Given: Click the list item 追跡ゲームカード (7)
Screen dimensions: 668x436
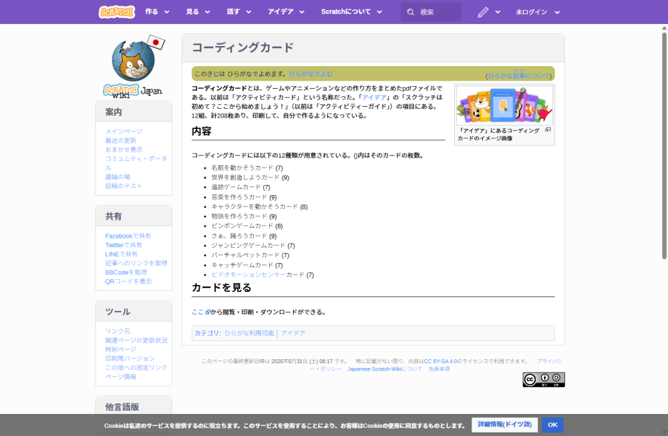Looking at the screenshot, I should coord(240,188).
